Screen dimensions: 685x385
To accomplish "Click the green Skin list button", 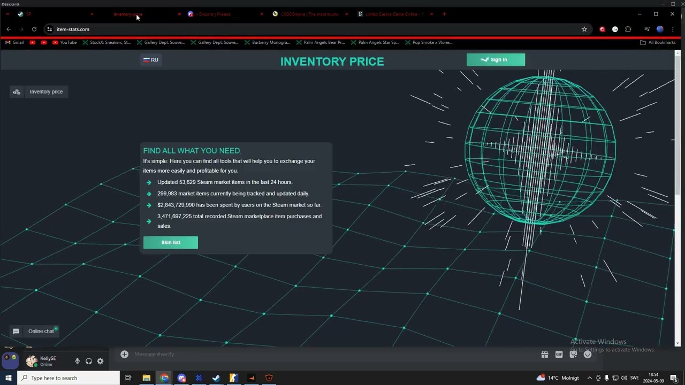I will coord(171,243).
